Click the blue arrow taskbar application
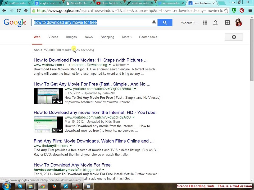Image resolution: width=254 pixels, height=190 pixels. coord(66,187)
